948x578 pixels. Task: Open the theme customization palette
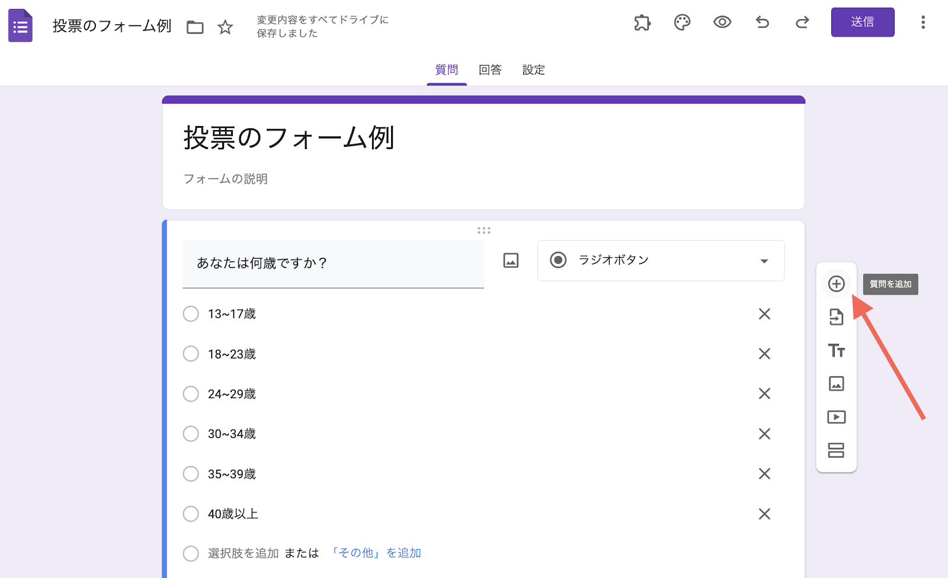(x=682, y=22)
